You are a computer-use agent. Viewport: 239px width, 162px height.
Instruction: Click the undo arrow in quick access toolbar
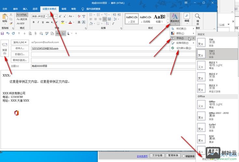tap(8, 33)
